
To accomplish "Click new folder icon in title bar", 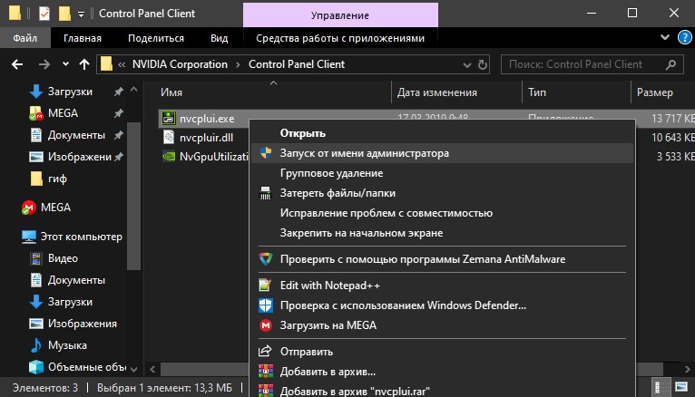I will click(64, 14).
